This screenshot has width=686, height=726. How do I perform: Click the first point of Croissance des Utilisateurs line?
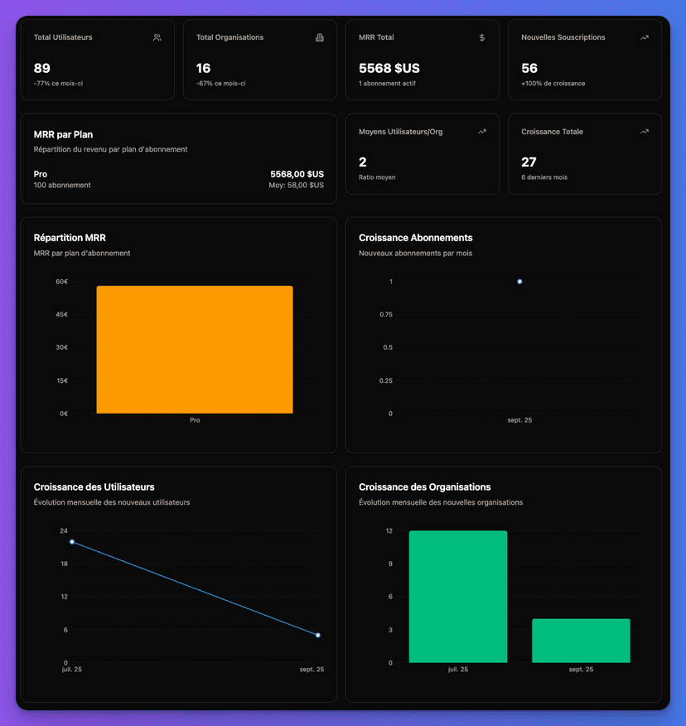click(73, 541)
